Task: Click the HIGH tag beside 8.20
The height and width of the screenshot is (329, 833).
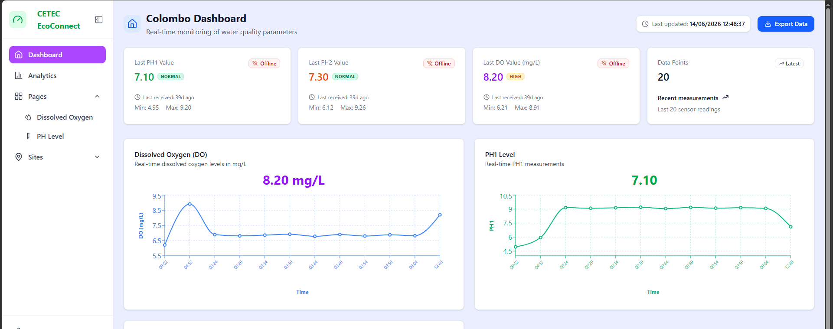Action: 516,77
